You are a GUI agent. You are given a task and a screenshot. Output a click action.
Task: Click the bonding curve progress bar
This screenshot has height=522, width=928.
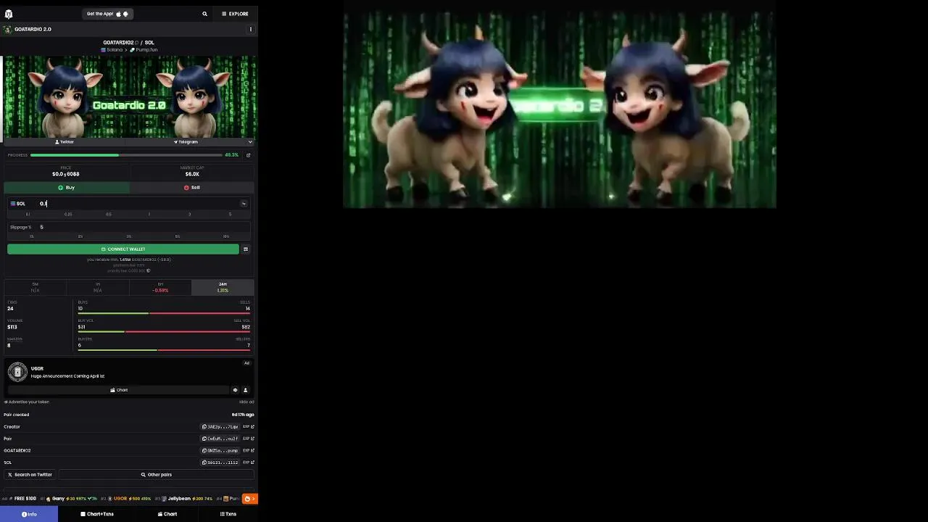pos(125,155)
